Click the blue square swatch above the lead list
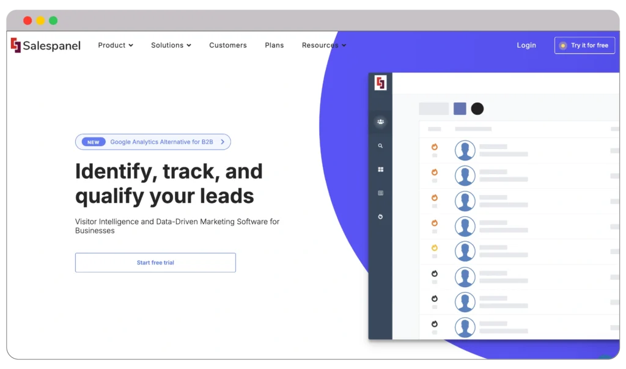The width and height of the screenshot is (626, 369). pyautogui.click(x=460, y=109)
